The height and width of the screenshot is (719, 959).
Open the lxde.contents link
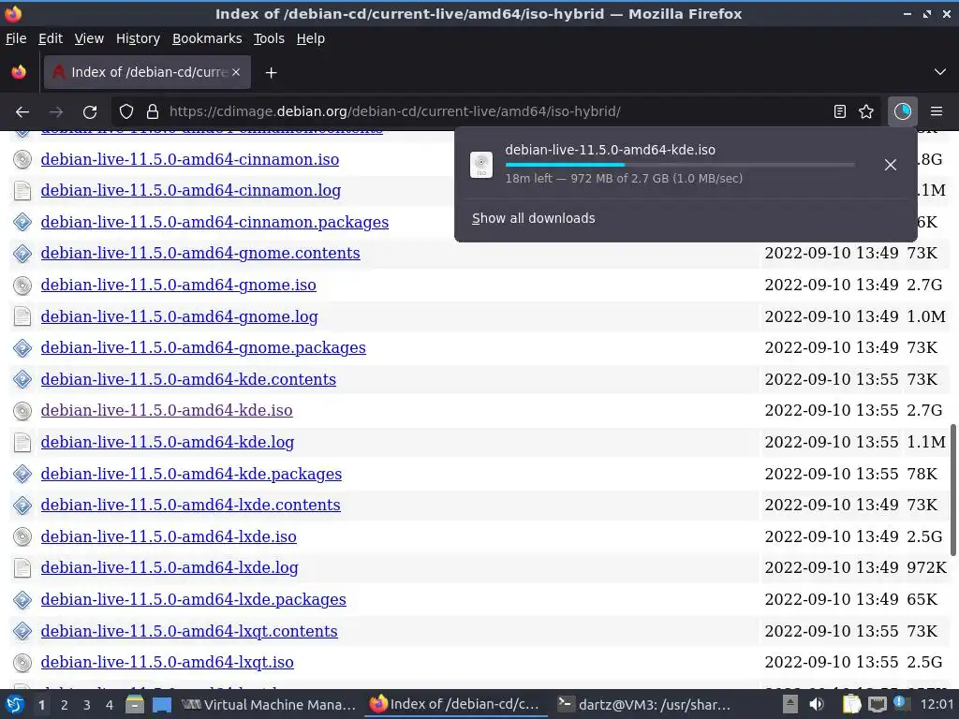click(191, 505)
